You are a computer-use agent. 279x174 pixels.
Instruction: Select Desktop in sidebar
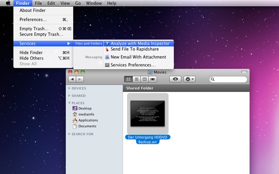(x=85, y=108)
